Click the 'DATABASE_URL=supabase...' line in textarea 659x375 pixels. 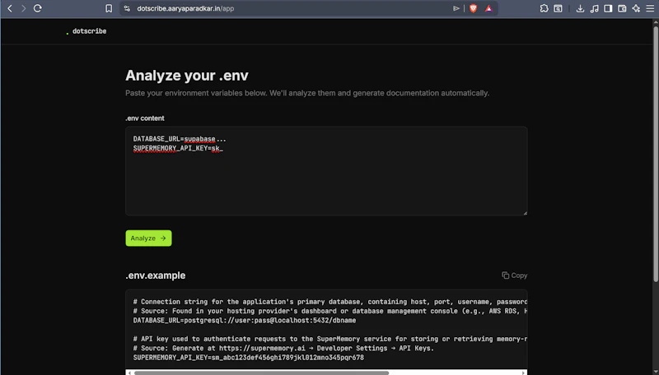tap(180, 139)
